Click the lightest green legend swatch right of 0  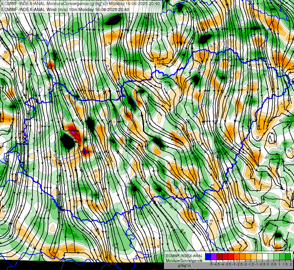click(x=271, y=257)
